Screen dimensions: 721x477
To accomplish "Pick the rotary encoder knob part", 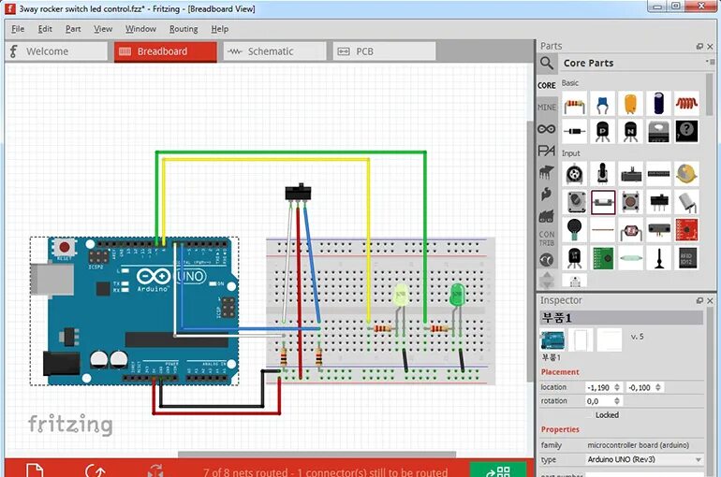I will [575, 202].
